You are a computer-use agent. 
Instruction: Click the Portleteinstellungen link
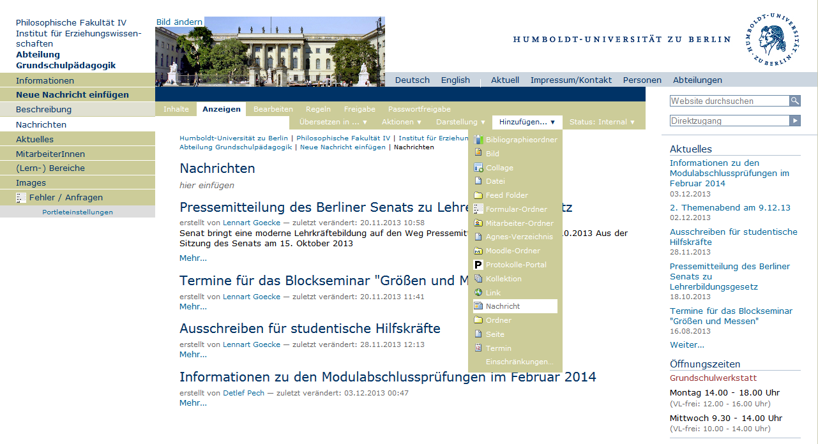tap(77, 212)
